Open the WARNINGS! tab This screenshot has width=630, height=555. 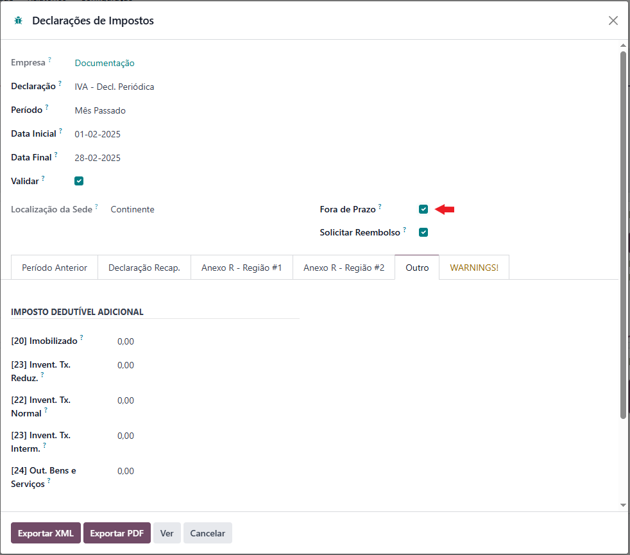tap(474, 268)
